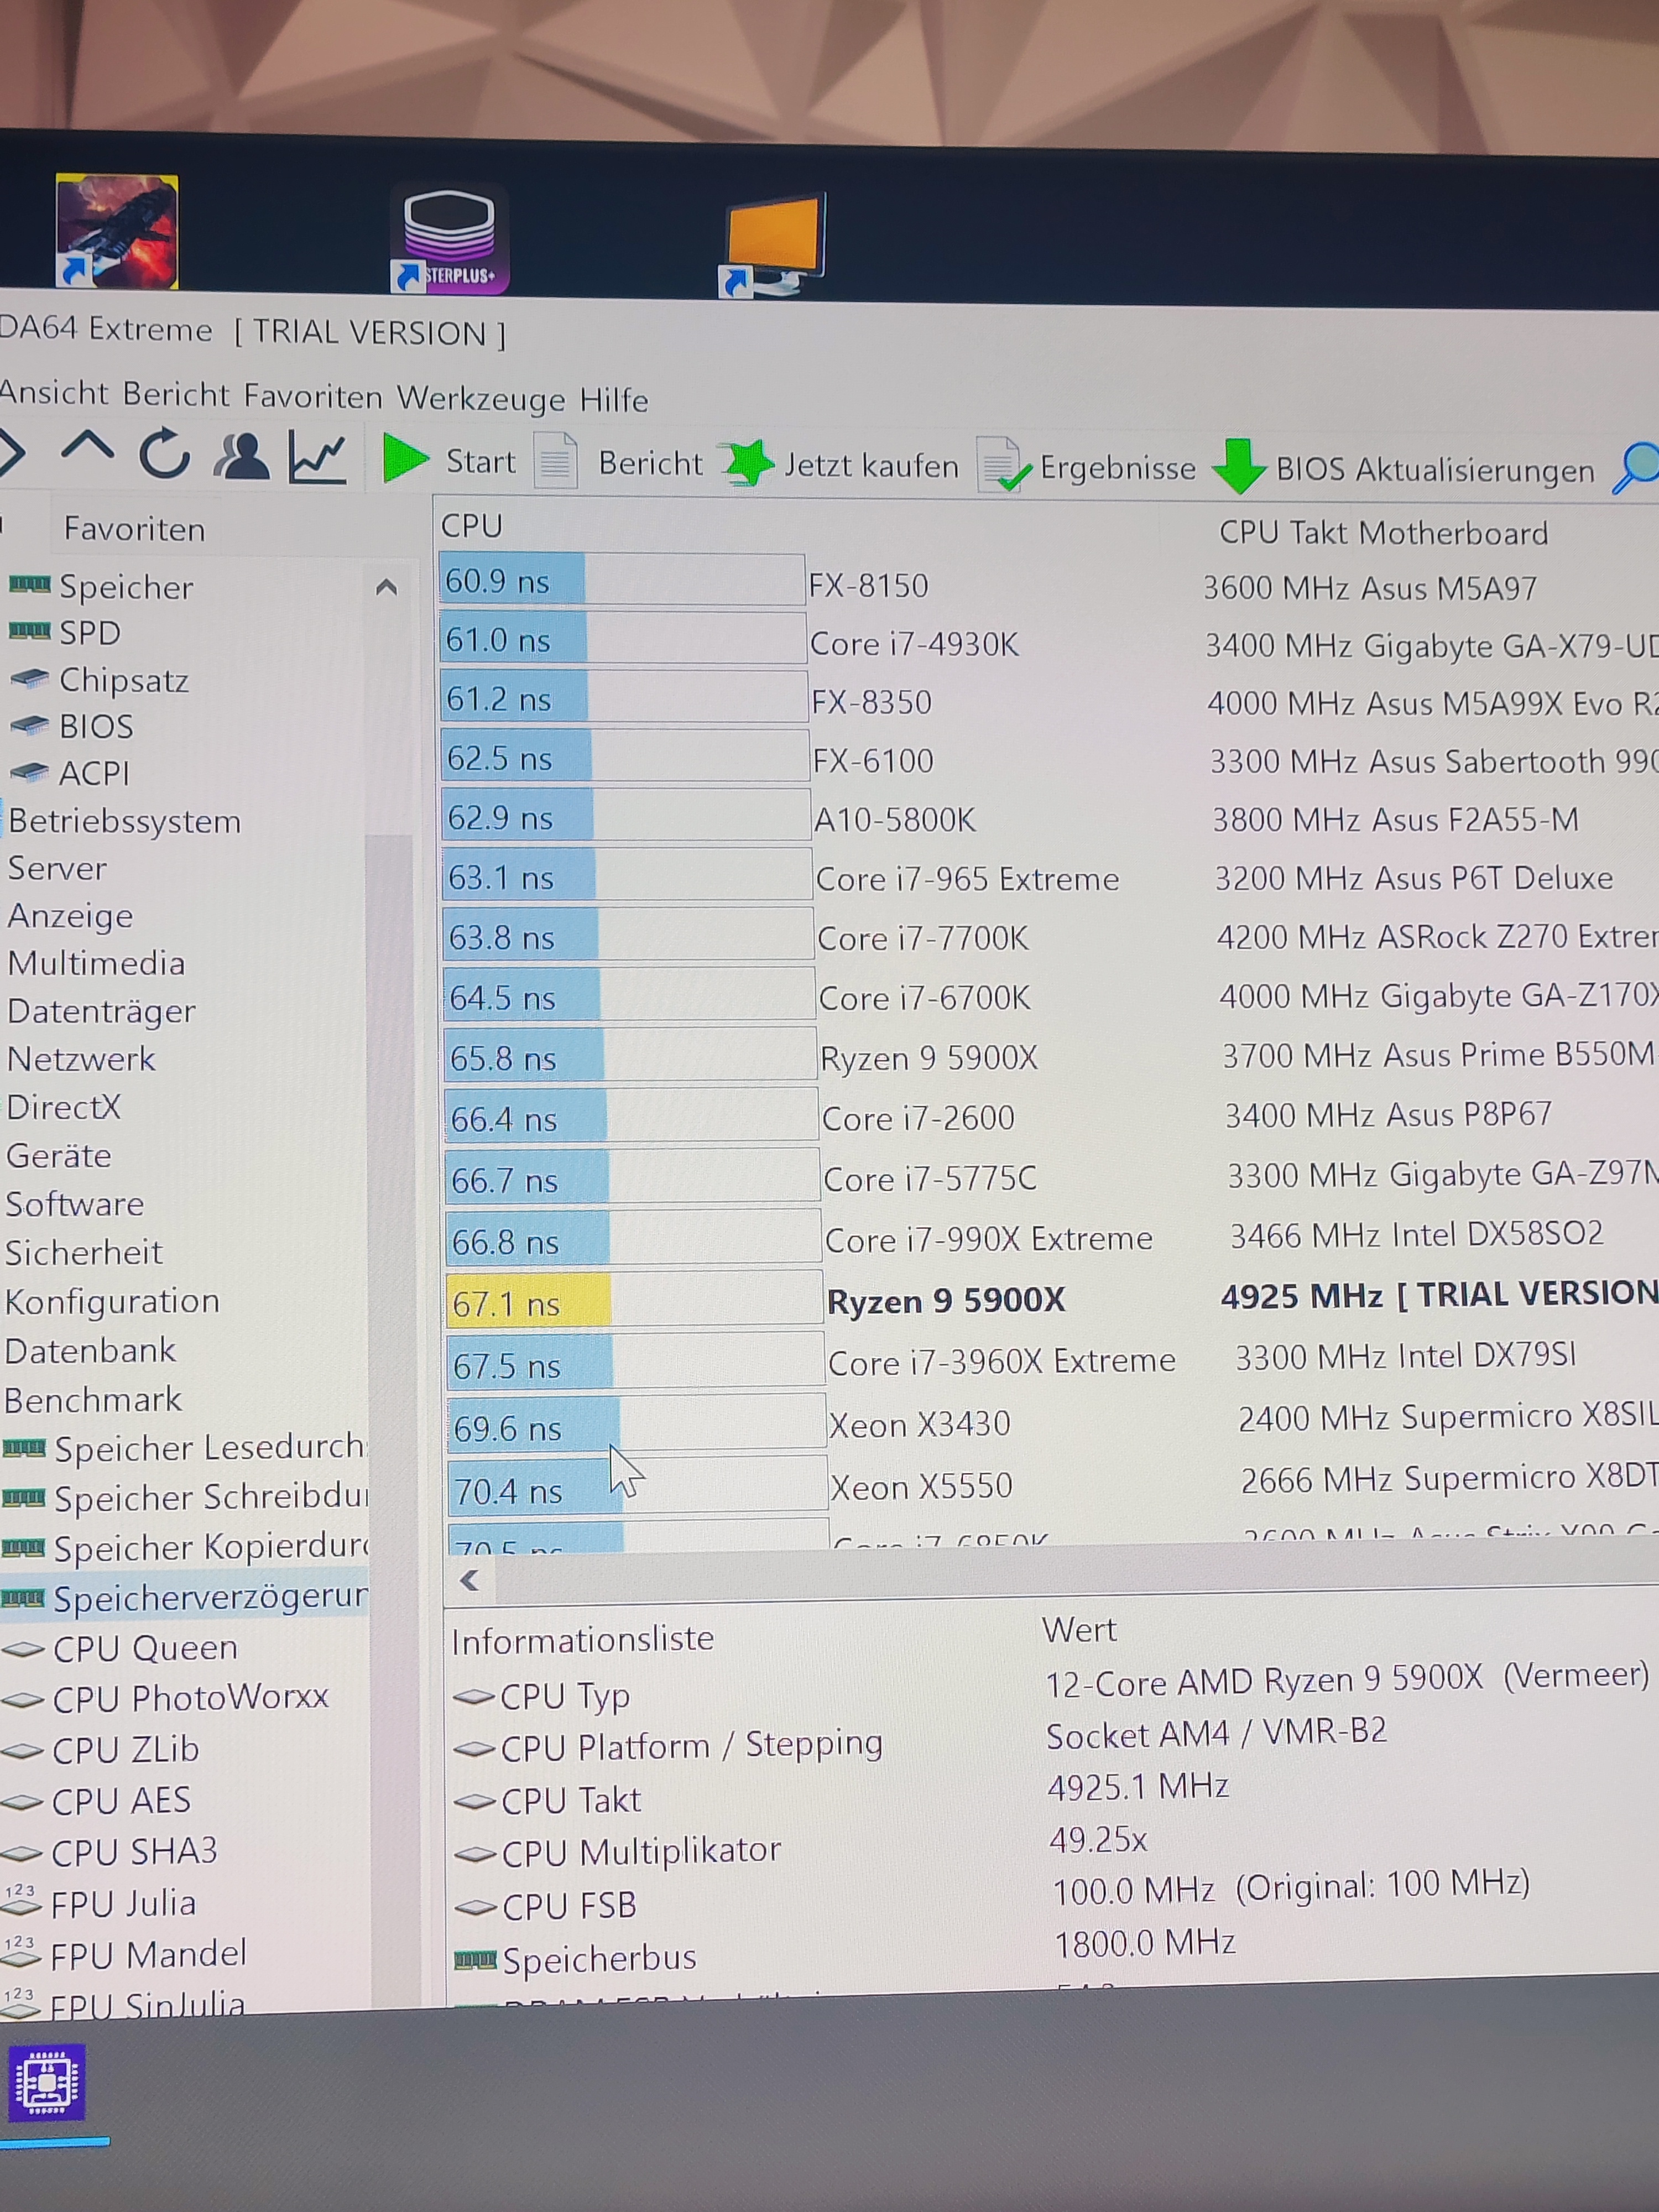Select the highlighted Ryzen 9 5900X result row

945,1300
